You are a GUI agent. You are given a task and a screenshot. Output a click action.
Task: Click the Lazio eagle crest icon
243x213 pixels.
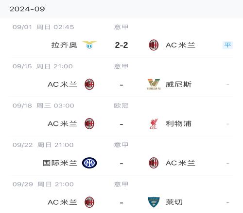89,45
